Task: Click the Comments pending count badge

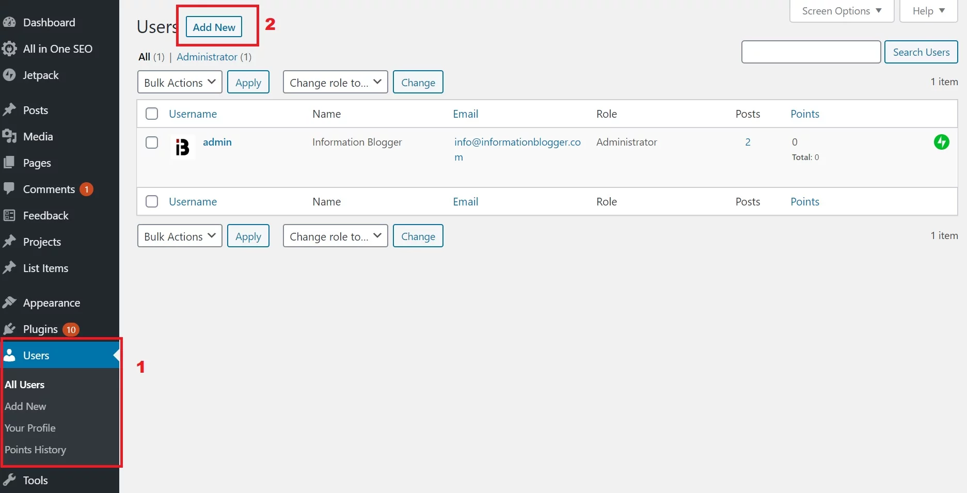Action: (87, 189)
